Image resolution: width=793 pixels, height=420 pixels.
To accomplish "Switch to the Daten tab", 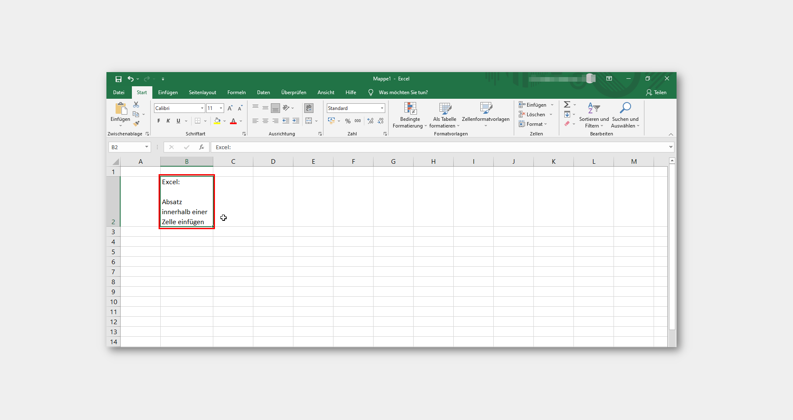I will pyautogui.click(x=263, y=92).
